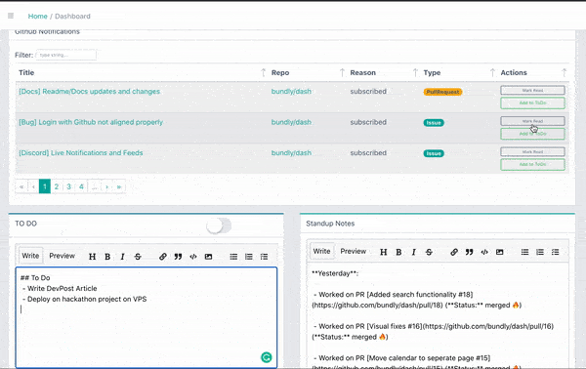Switch TO DO editor to Preview tab

tap(63, 256)
